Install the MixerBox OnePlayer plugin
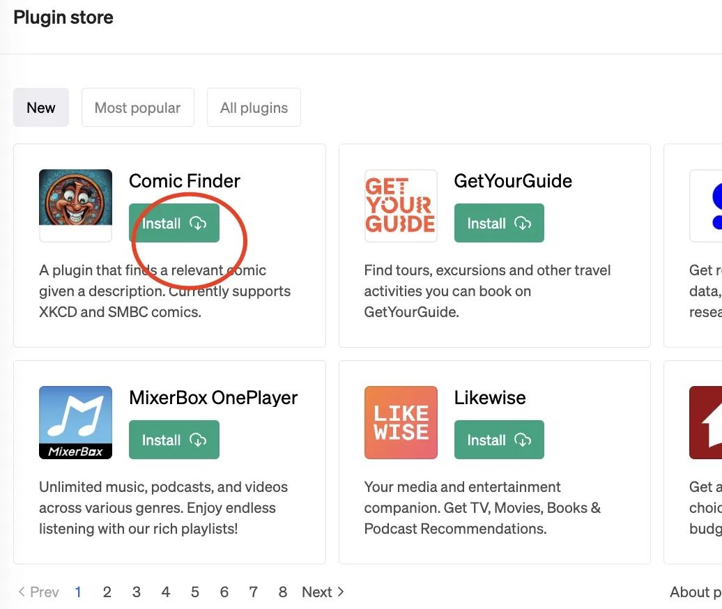 tap(174, 440)
